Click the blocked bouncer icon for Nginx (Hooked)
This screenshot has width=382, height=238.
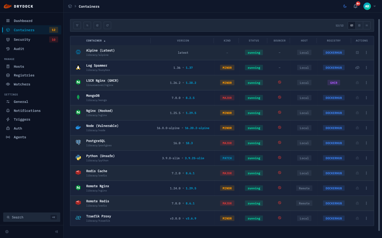280,112
